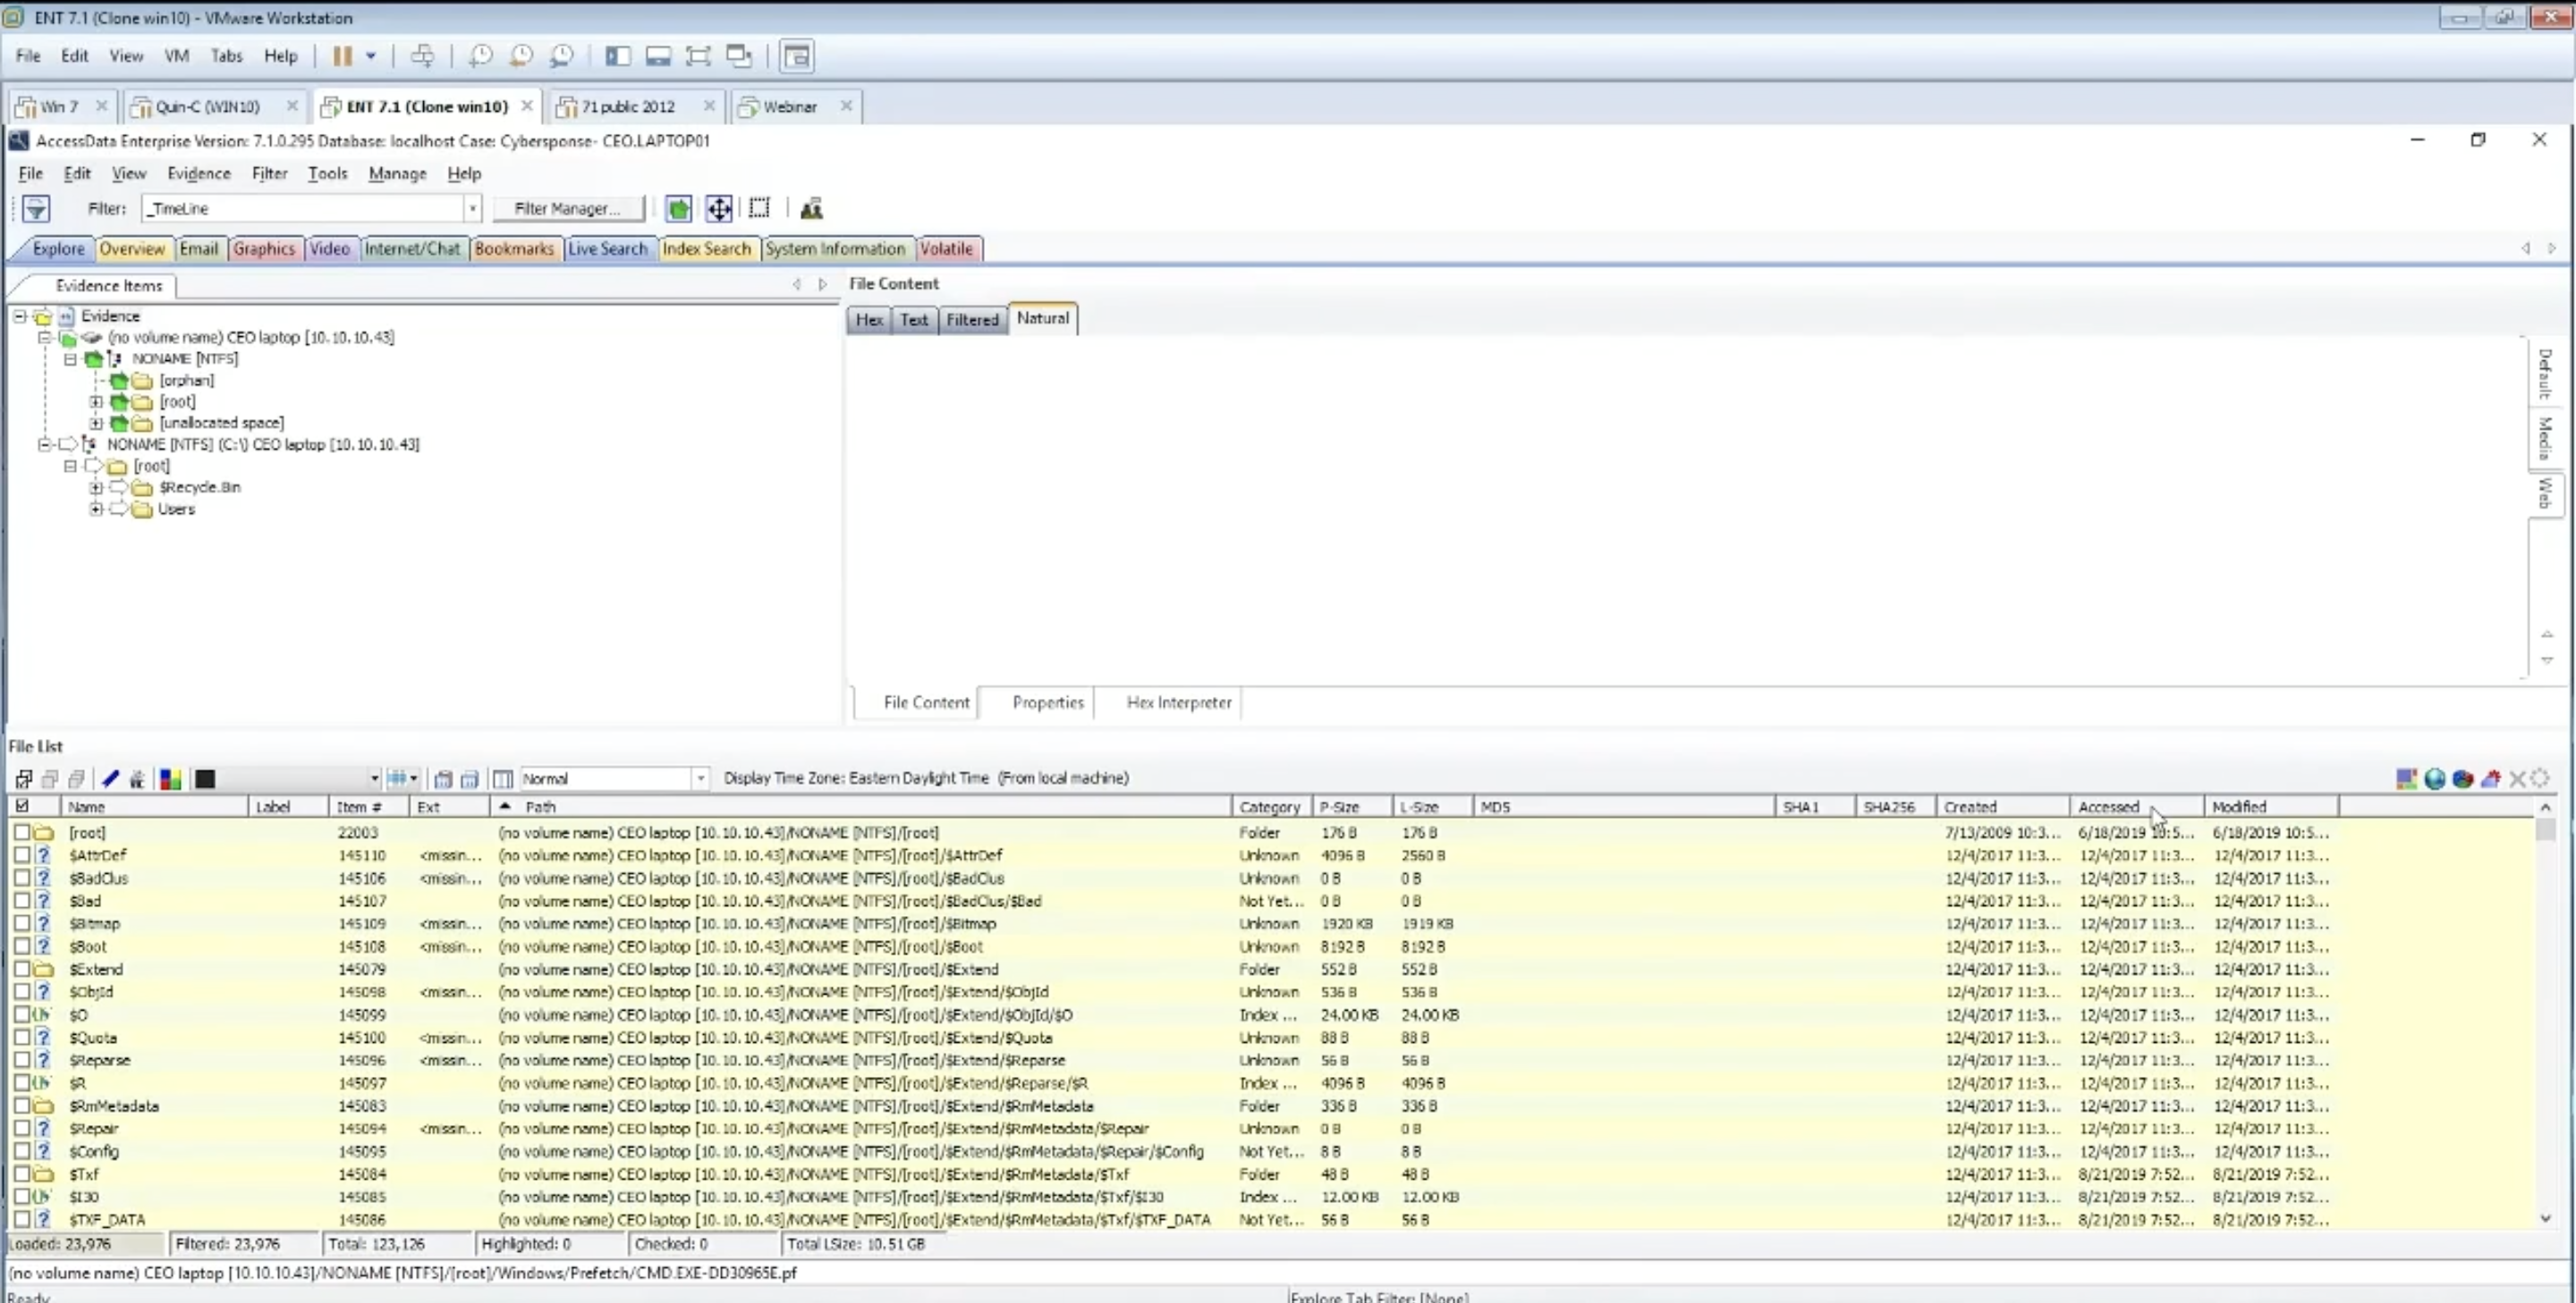Switch to the Volatile tab

pos(946,248)
